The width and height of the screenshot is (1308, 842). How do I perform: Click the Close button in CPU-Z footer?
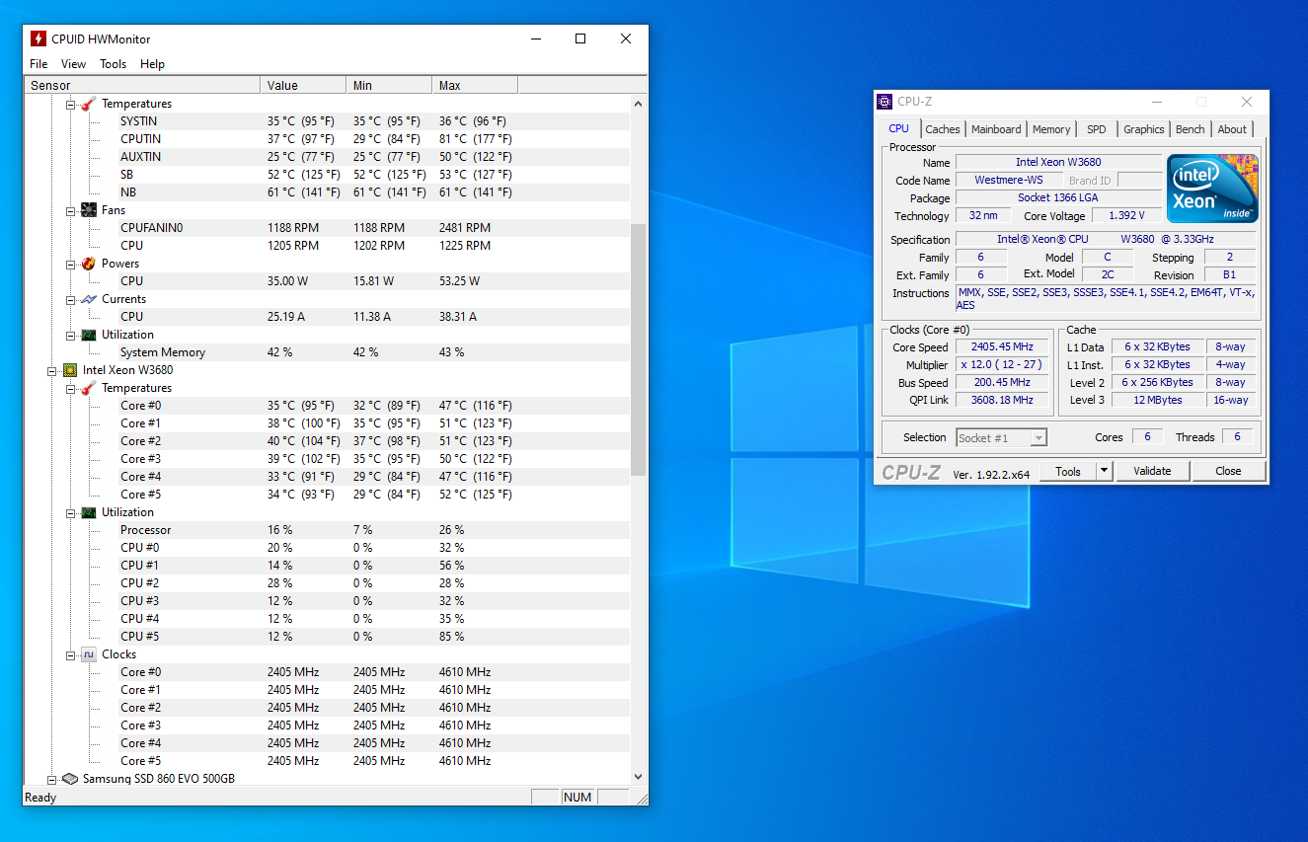[x=1228, y=472]
